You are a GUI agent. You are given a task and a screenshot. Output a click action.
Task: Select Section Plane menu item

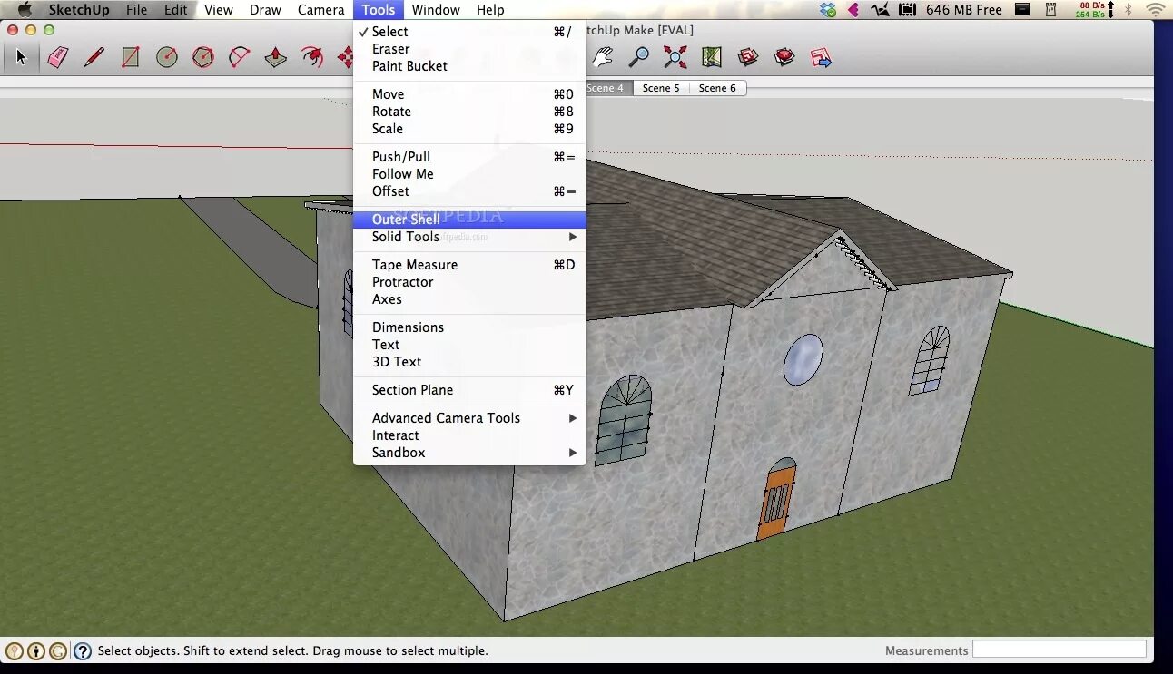pyautogui.click(x=469, y=390)
